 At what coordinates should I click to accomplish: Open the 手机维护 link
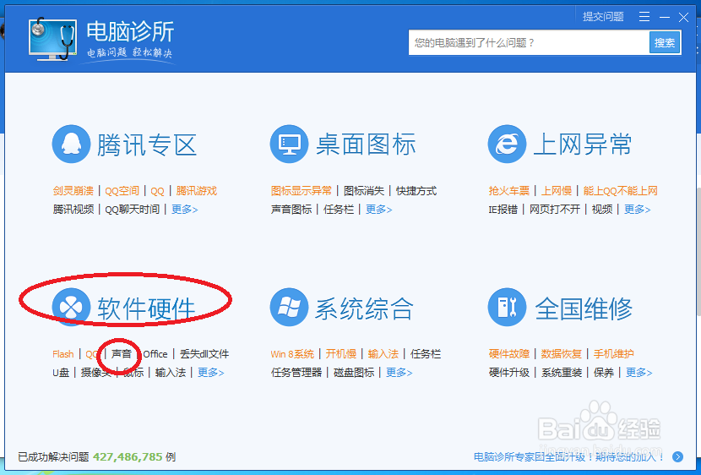click(x=614, y=354)
